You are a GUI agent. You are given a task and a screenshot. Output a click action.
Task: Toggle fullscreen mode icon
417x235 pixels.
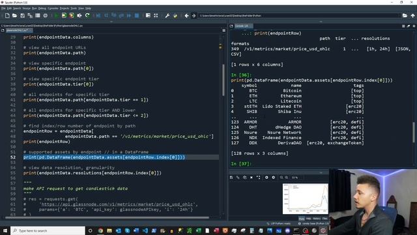point(156,16)
